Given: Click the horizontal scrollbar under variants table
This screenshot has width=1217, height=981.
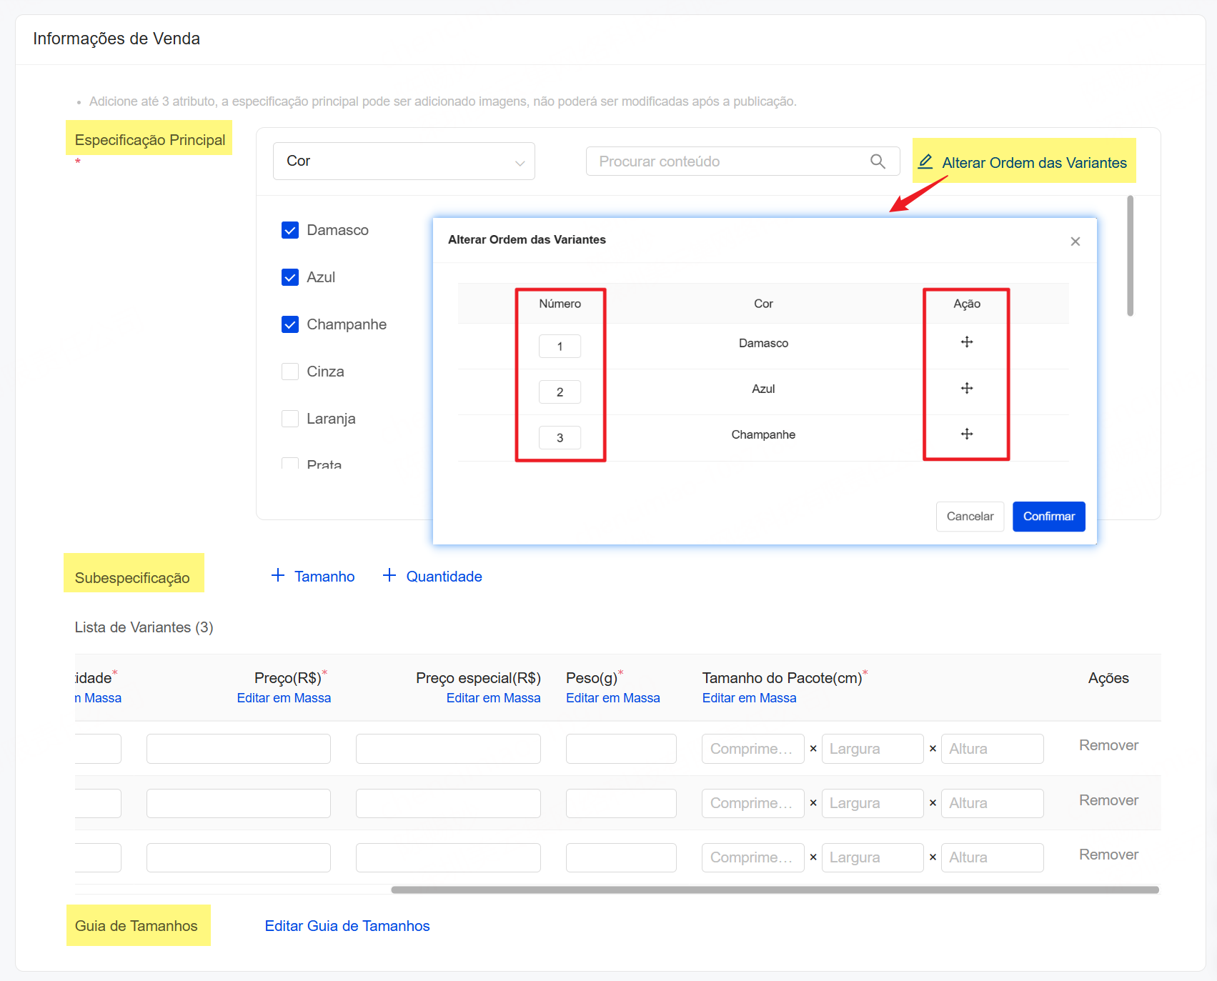Looking at the screenshot, I should click(x=775, y=890).
